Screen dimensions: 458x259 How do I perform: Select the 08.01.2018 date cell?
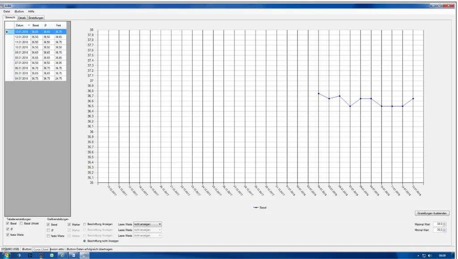point(21,58)
